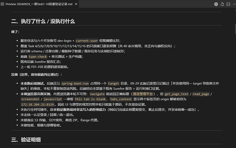236x148 pixels.
Task: Click the navigate inline code
Action: pyautogui.click(x=97, y=94)
